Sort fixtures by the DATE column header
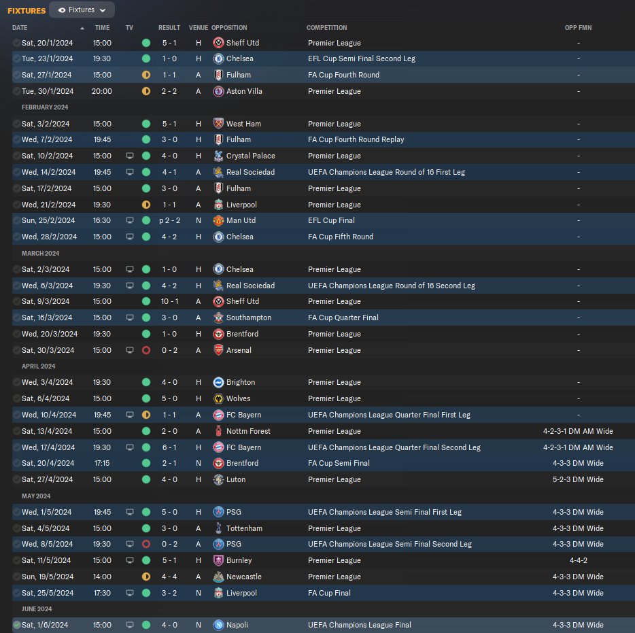 tap(20, 28)
